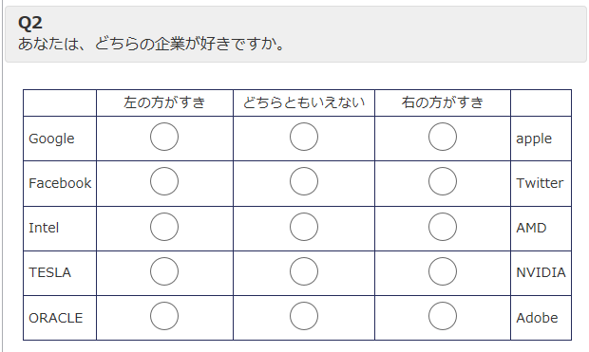The height and width of the screenshot is (352, 589).
Task: Select 左の方がすき radio for Intel
Action: (164, 227)
